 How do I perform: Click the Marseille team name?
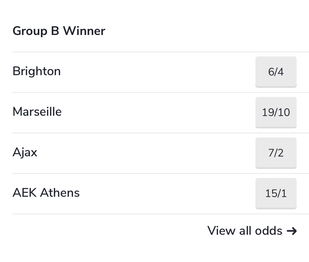coord(37,112)
